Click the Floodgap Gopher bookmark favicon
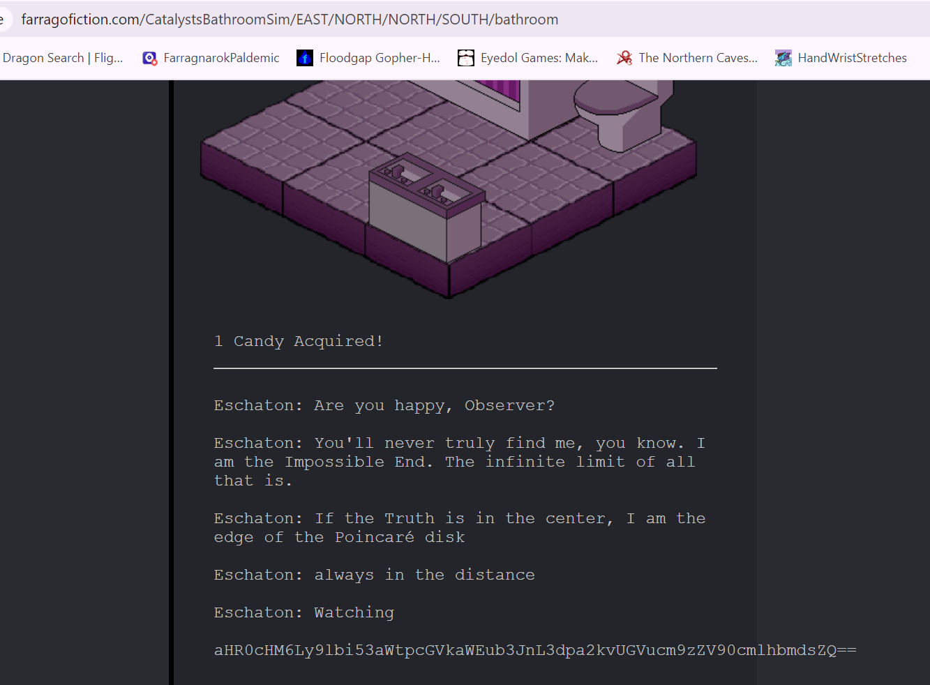Screen dimensions: 930x685 coord(305,59)
